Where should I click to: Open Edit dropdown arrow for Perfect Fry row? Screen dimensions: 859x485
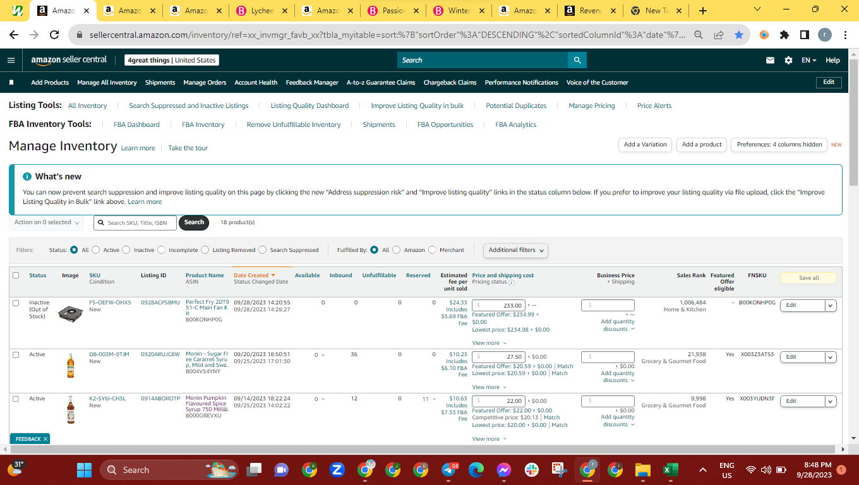tap(831, 306)
